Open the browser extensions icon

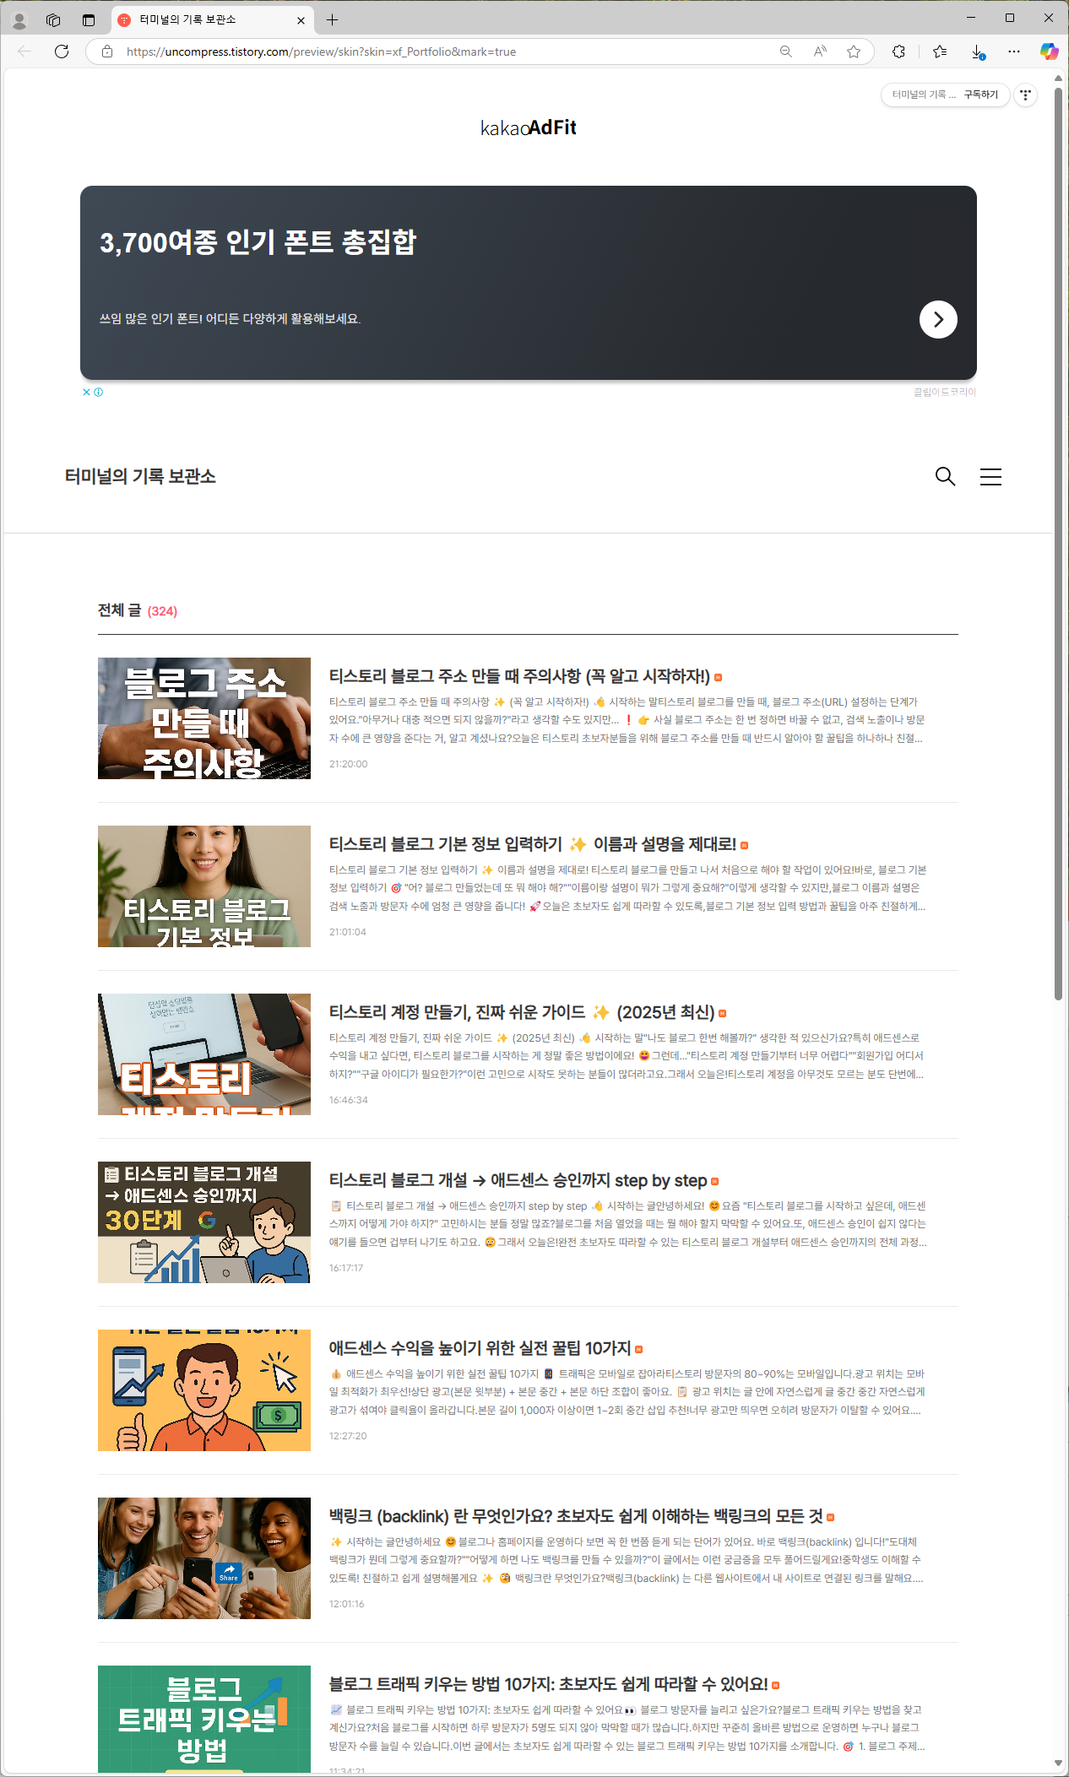point(898,51)
